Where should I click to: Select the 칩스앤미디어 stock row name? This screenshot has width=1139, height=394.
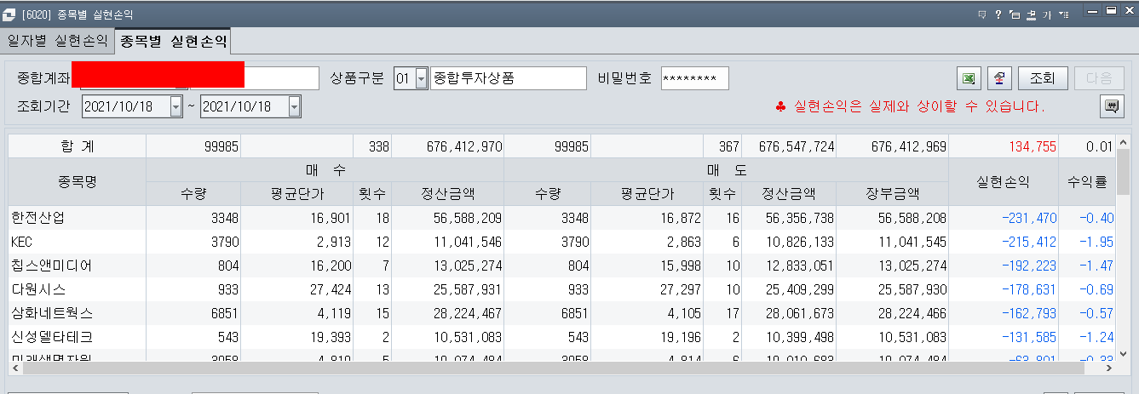tap(52, 266)
